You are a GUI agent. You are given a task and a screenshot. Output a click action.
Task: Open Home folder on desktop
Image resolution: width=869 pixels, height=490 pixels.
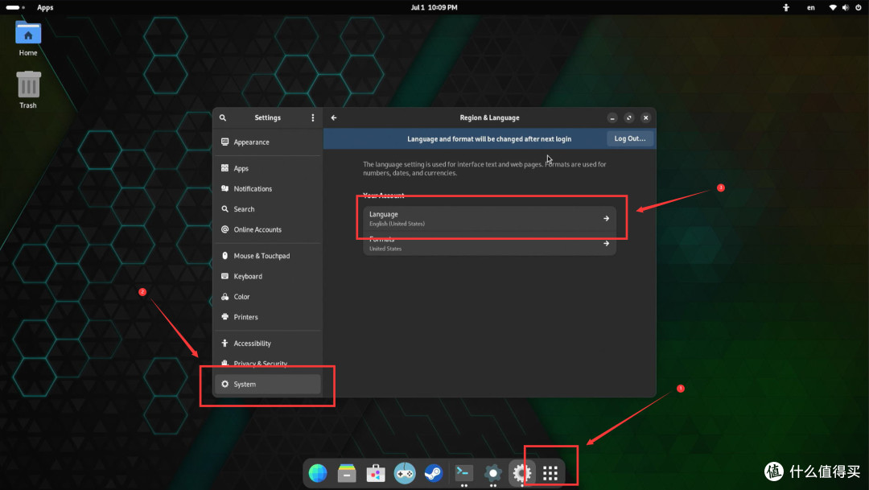tap(28, 39)
